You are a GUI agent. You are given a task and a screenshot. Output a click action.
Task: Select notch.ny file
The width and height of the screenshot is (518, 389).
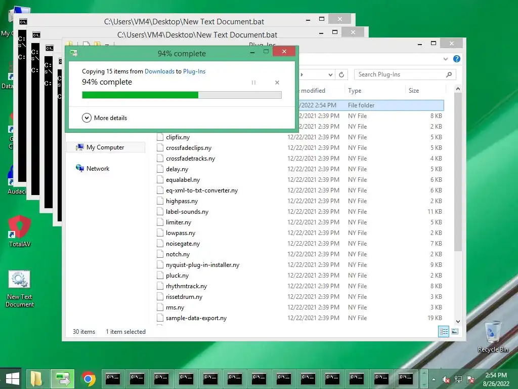178,254
